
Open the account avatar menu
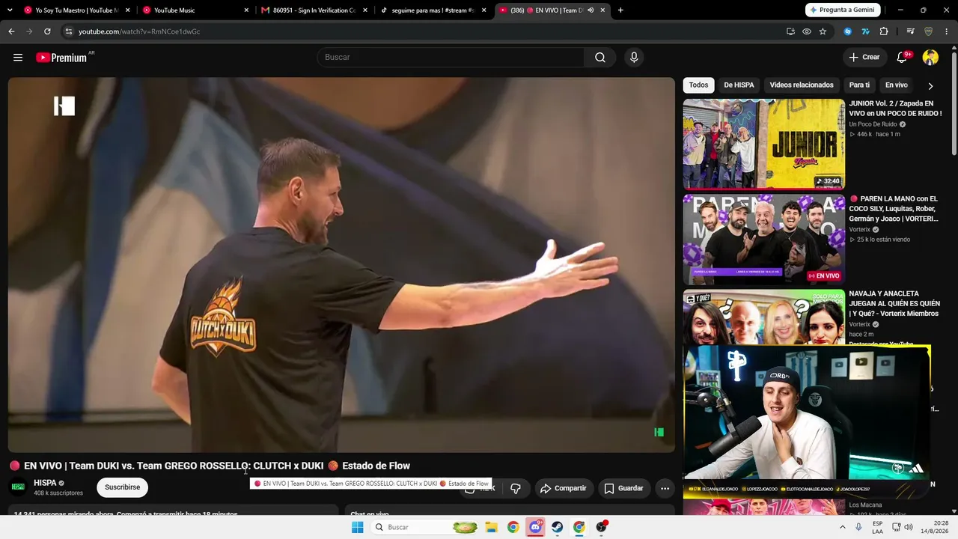(x=930, y=58)
